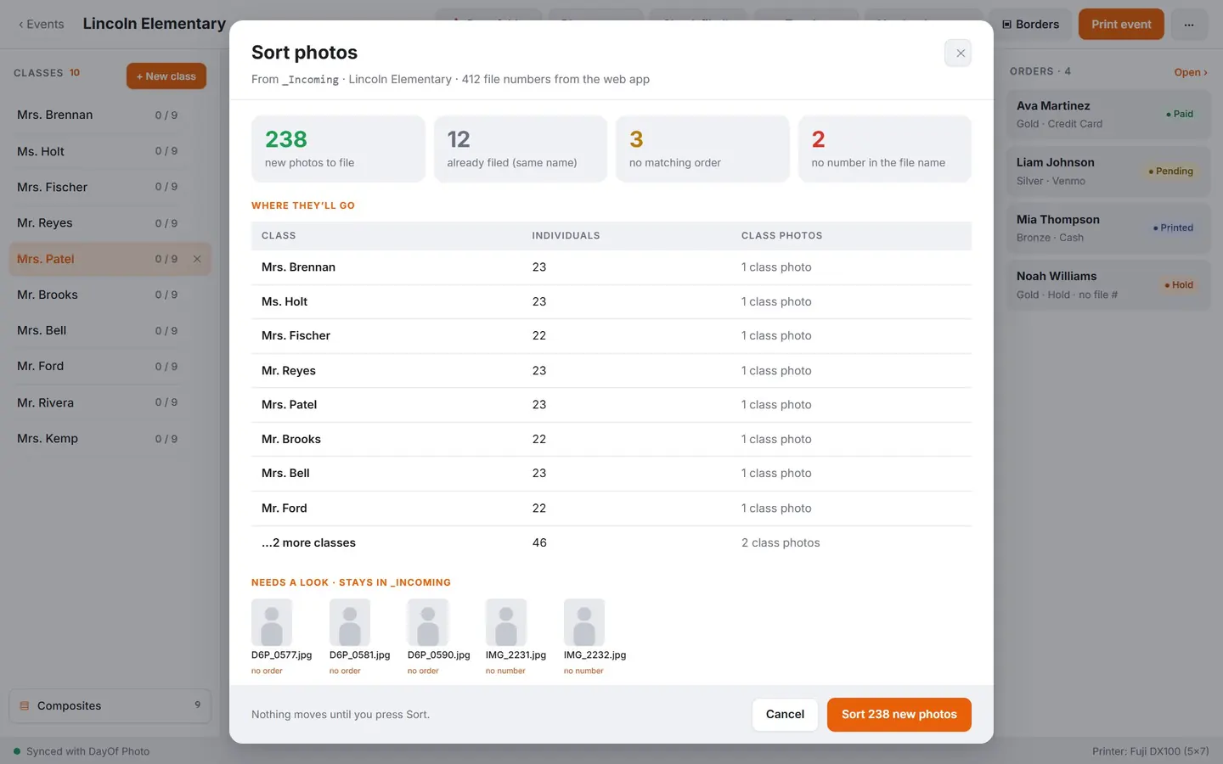Choose Mrs. Kemp in the Classes sidebar
This screenshot has width=1223, height=764.
tap(110, 438)
